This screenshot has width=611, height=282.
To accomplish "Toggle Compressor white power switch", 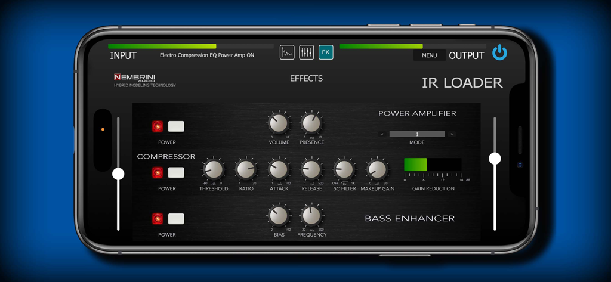I will click(176, 172).
